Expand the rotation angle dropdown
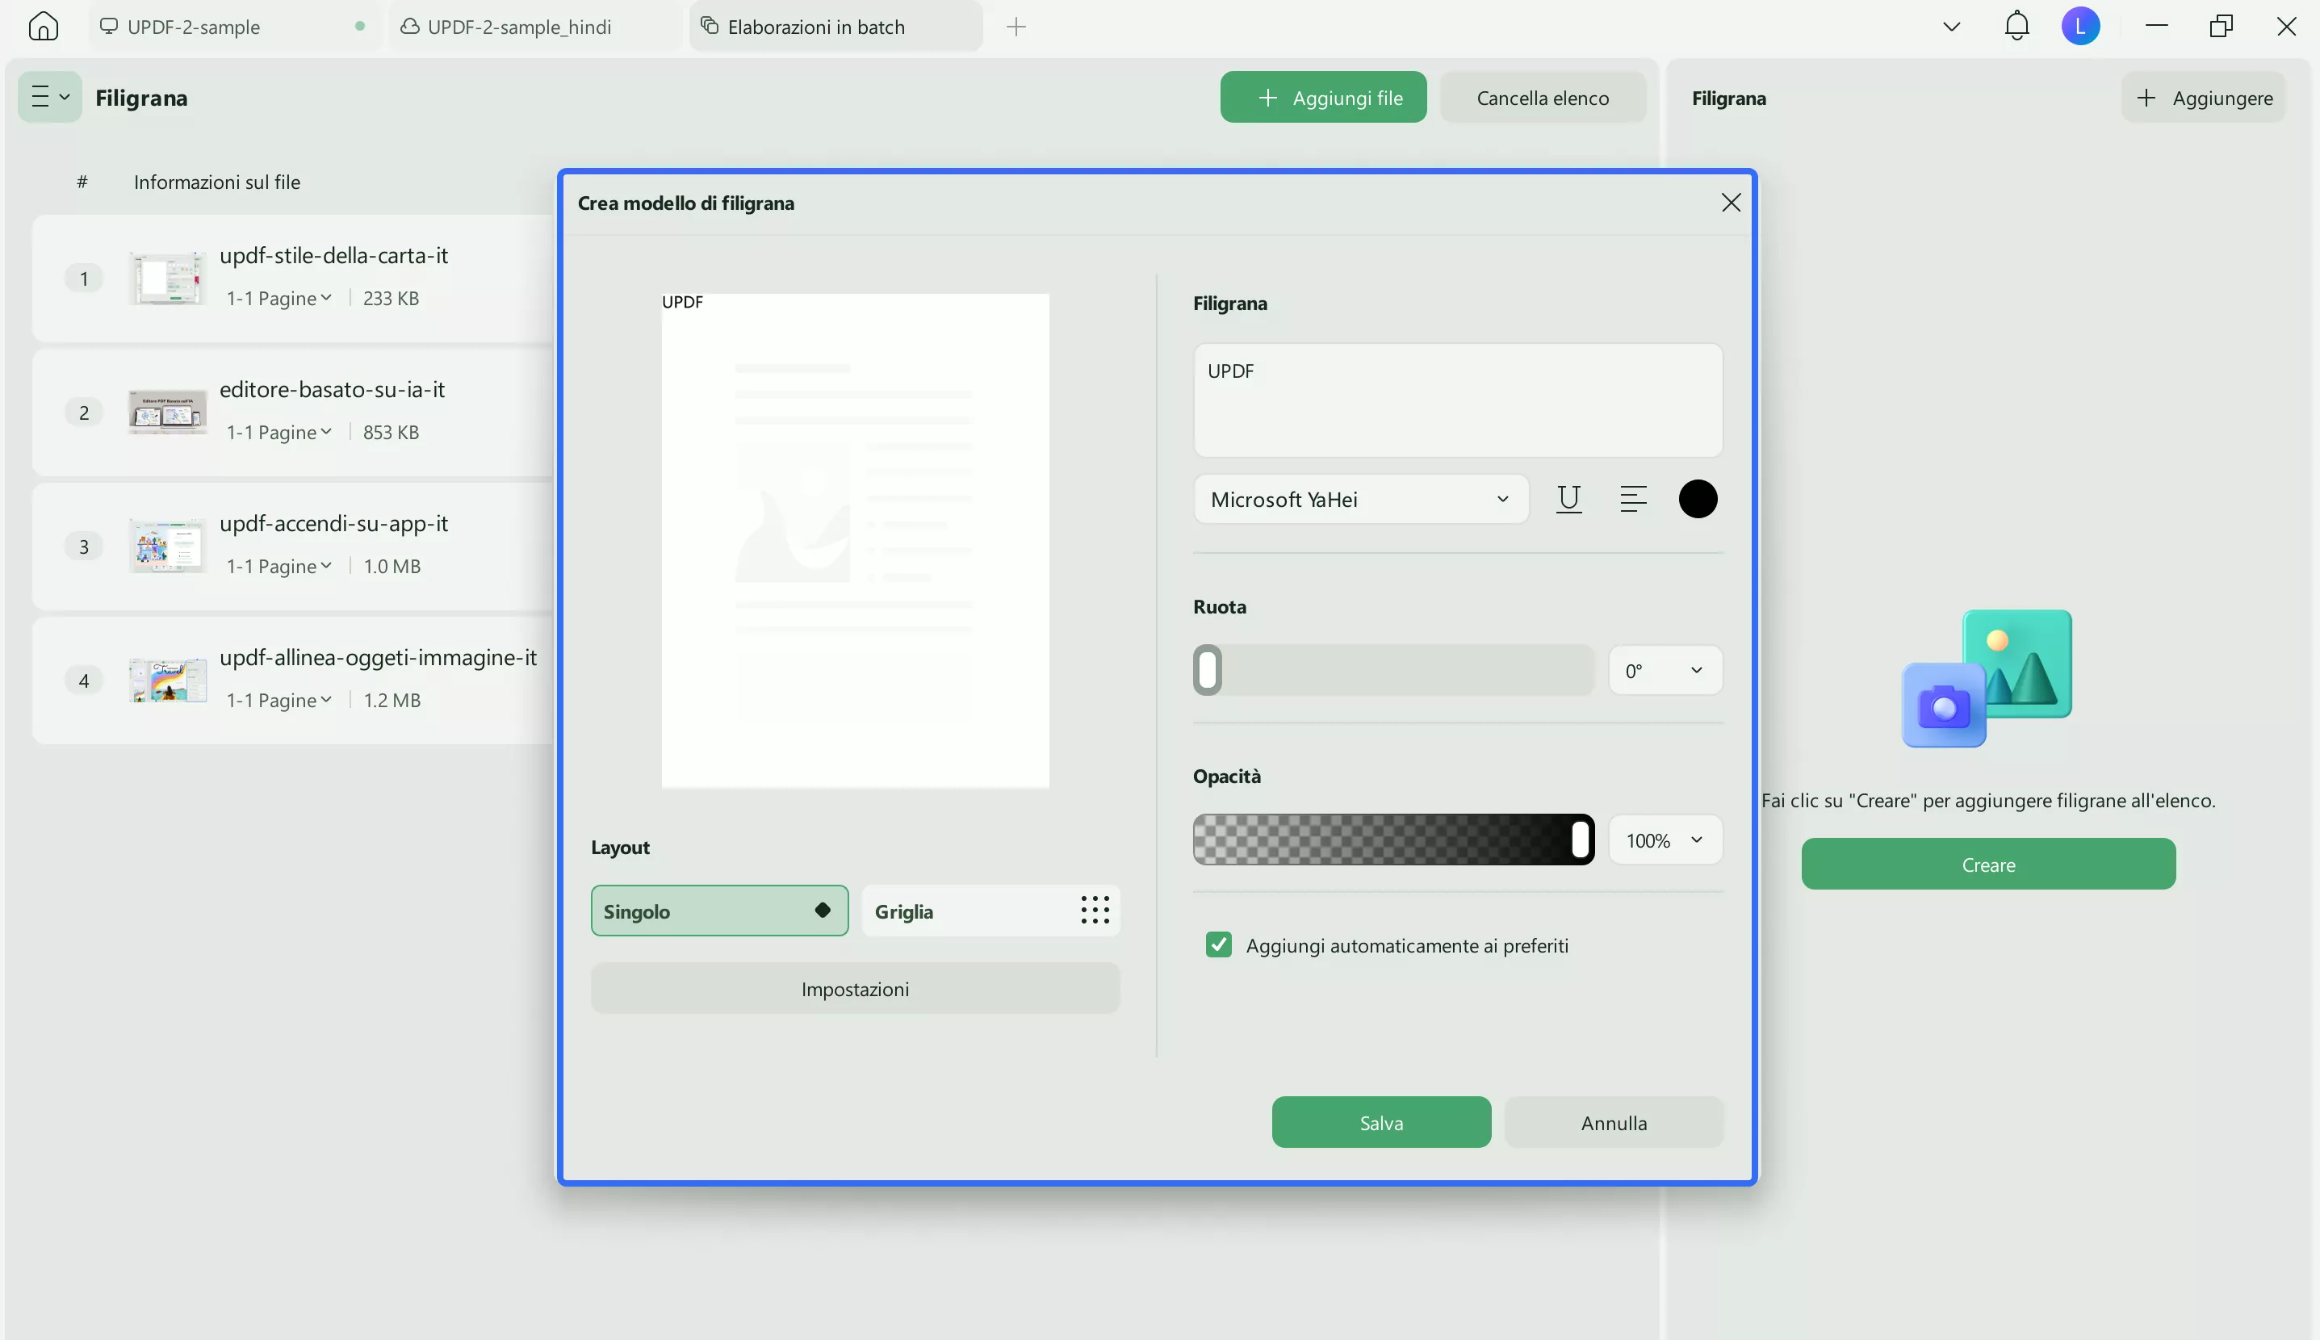Viewport: 2320px width, 1340px height. [x=1665, y=670]
